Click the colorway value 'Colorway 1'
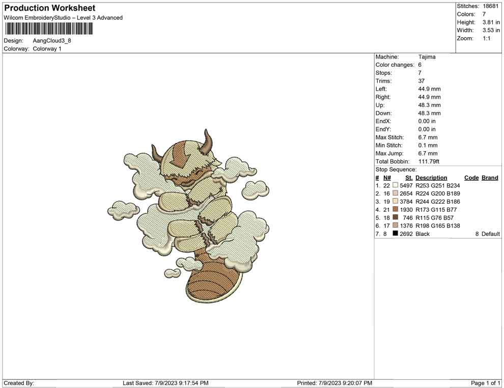Image resolution: width=504 pixels, height=388 pixels. (47, 49)
